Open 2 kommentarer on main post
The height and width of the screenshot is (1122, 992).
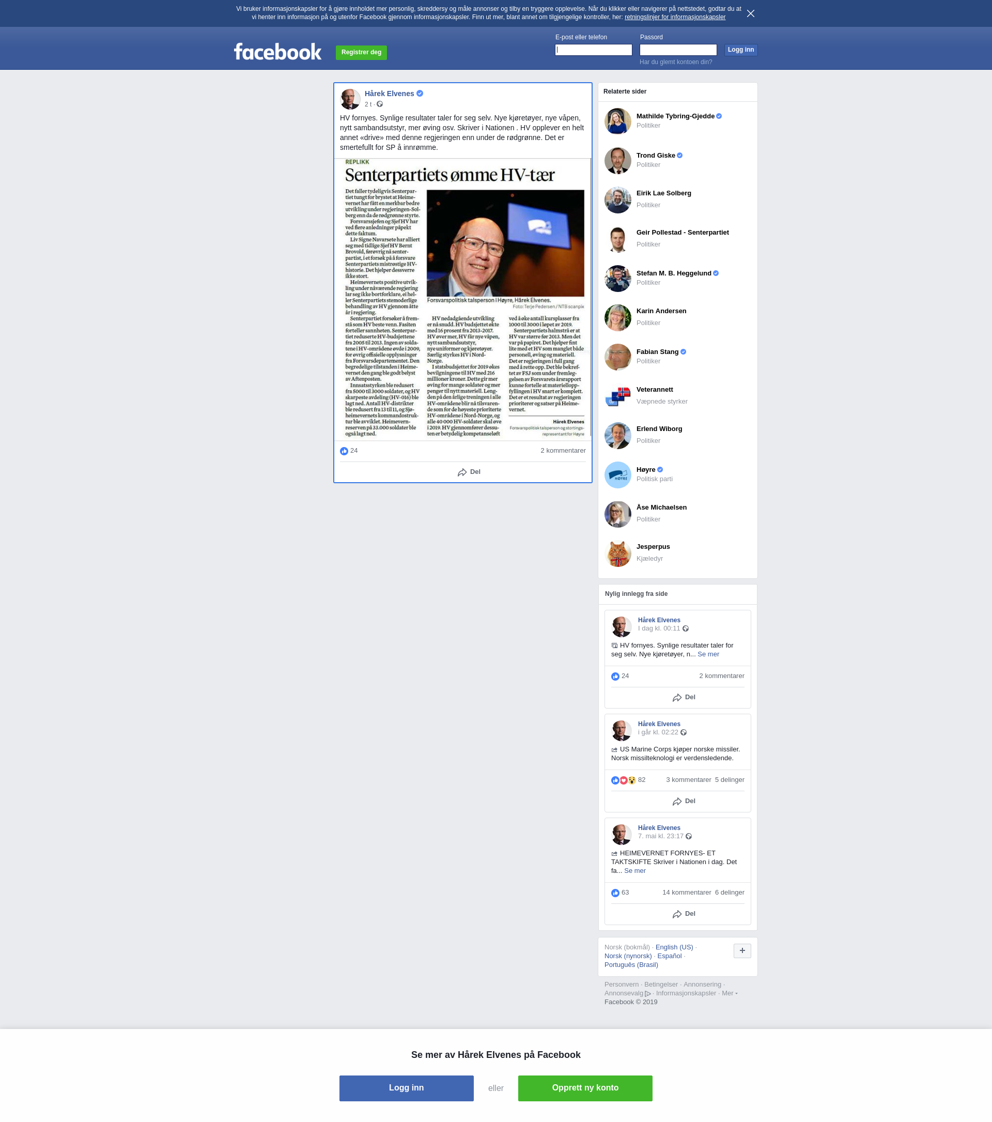[x=563, y=451]
